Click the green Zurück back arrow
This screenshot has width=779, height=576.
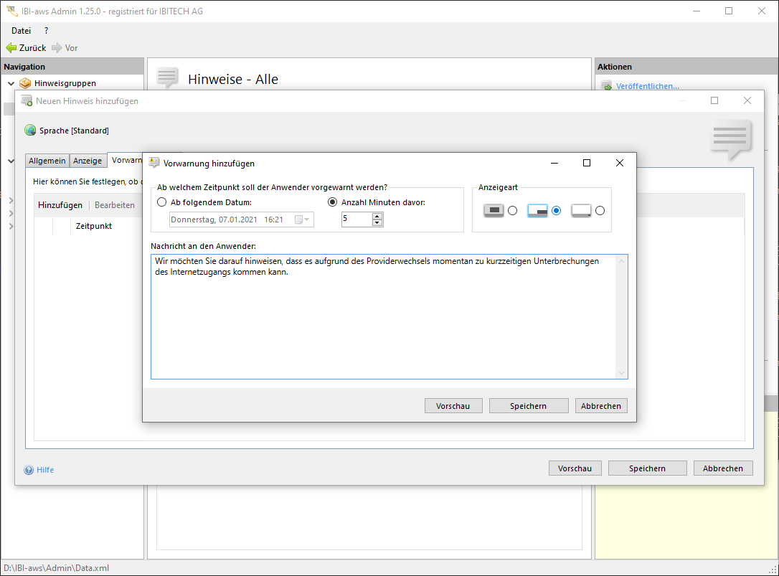click(x=11, y=48)
